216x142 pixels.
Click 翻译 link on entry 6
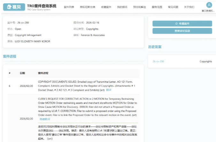click(109, 90)
